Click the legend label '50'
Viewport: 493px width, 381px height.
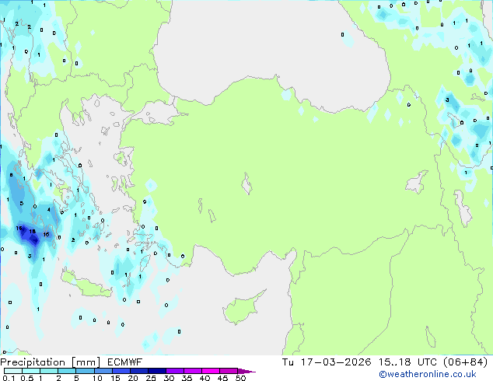[x=240, y=378]
